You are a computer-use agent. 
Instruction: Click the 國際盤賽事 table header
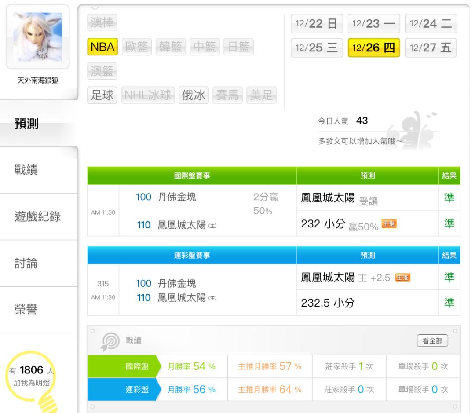[192, 176]
